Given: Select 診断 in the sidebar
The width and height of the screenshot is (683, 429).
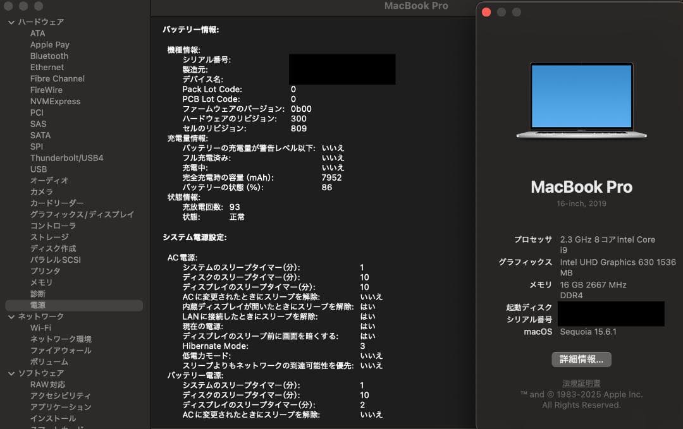Looking at the screenshot, I should coord(36,294).
